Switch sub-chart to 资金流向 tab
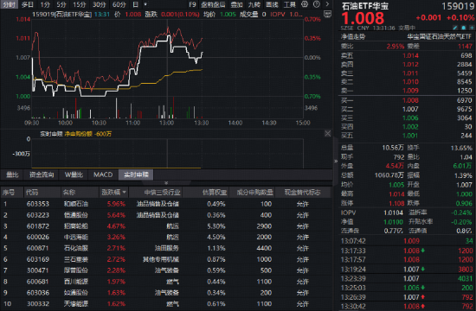The image size is (476, 311). (x=42, y=175)
